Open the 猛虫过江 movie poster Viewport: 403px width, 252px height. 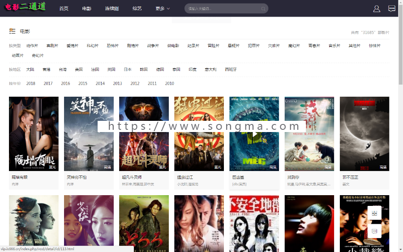[199, 134]
